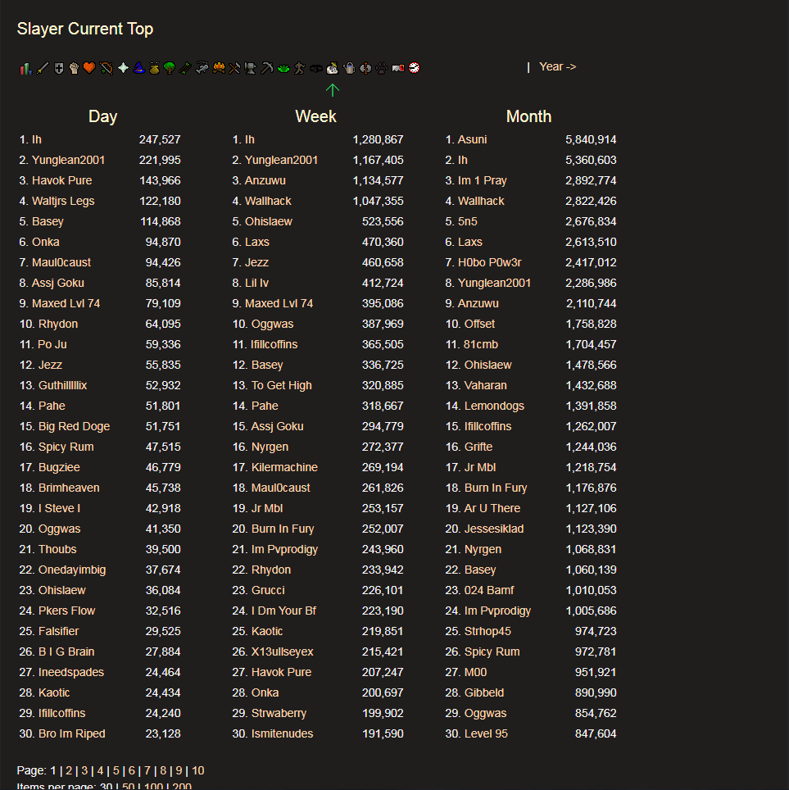Viewport: 789px width, 790px height.
Task: Select the Woodcutting tree icon
Action: (x=170, y=68)
